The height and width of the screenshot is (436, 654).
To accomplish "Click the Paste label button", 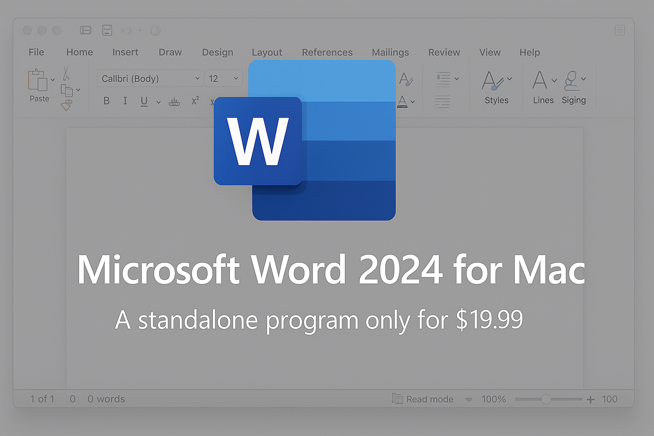I will pyautogui.click(x=39, y=98).
